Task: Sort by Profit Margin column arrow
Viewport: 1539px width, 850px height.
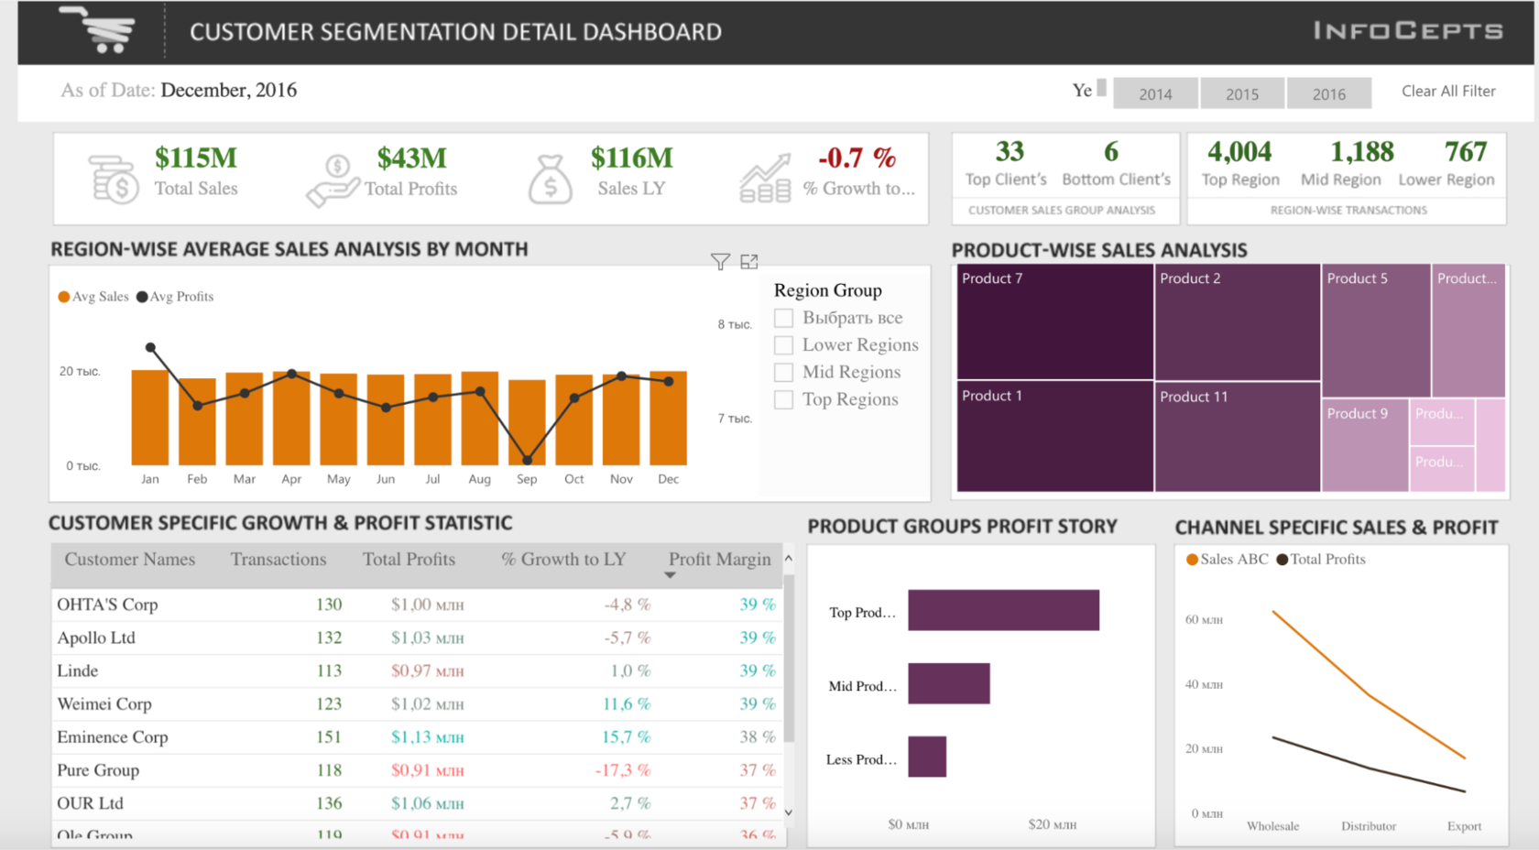Action: (670, 575)
